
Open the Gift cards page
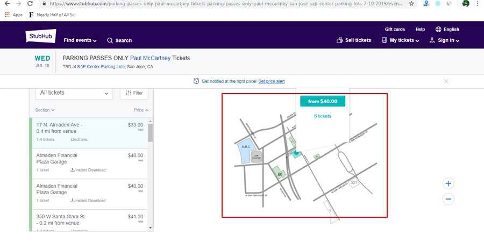tap(395, 29)
